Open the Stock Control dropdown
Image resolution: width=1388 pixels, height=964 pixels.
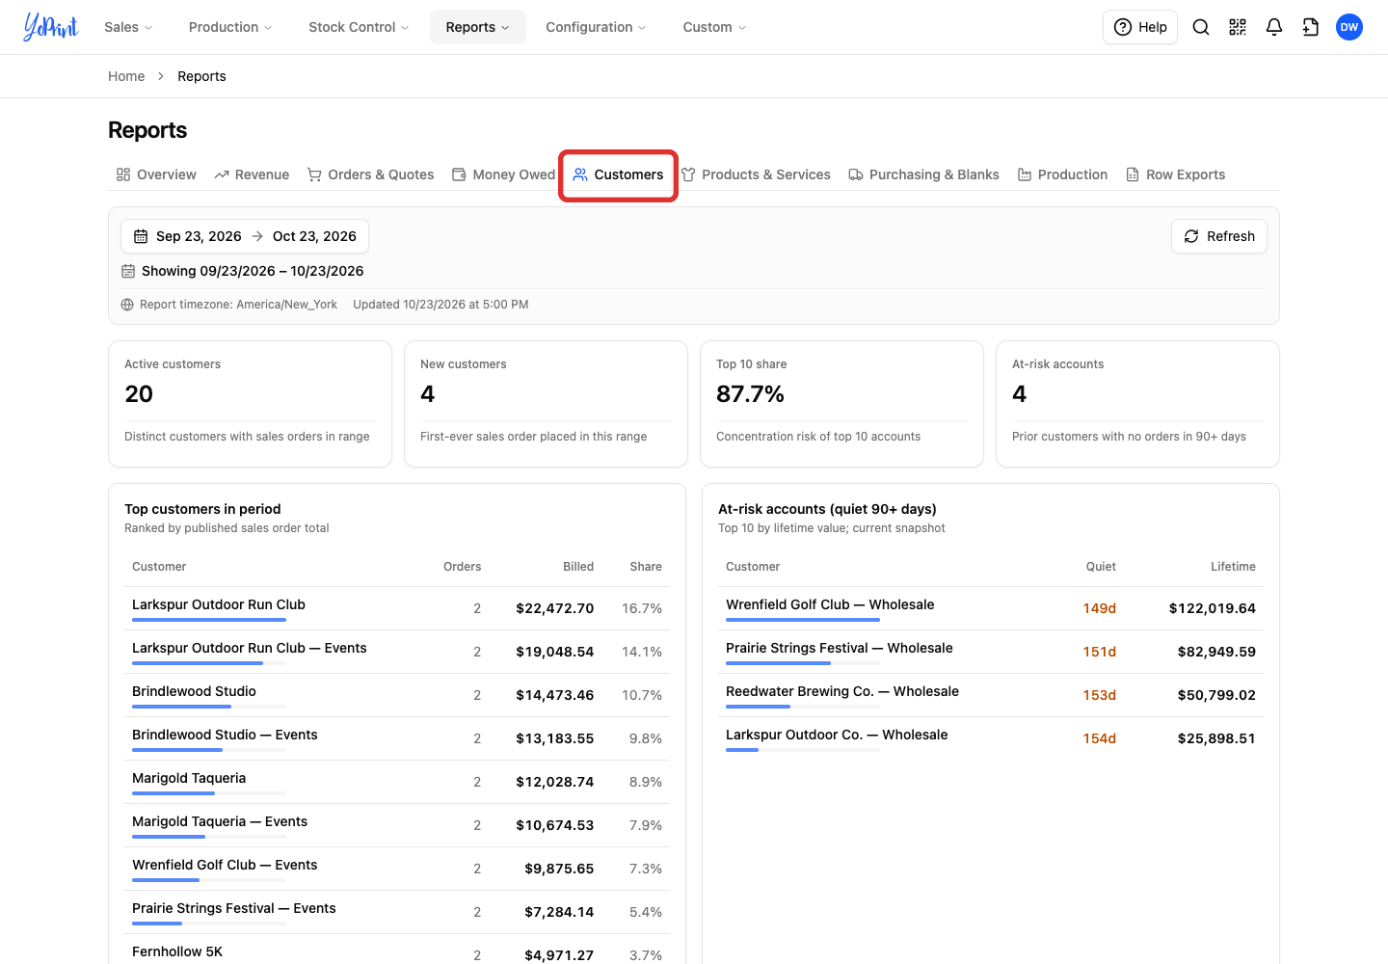click(359, 27)
